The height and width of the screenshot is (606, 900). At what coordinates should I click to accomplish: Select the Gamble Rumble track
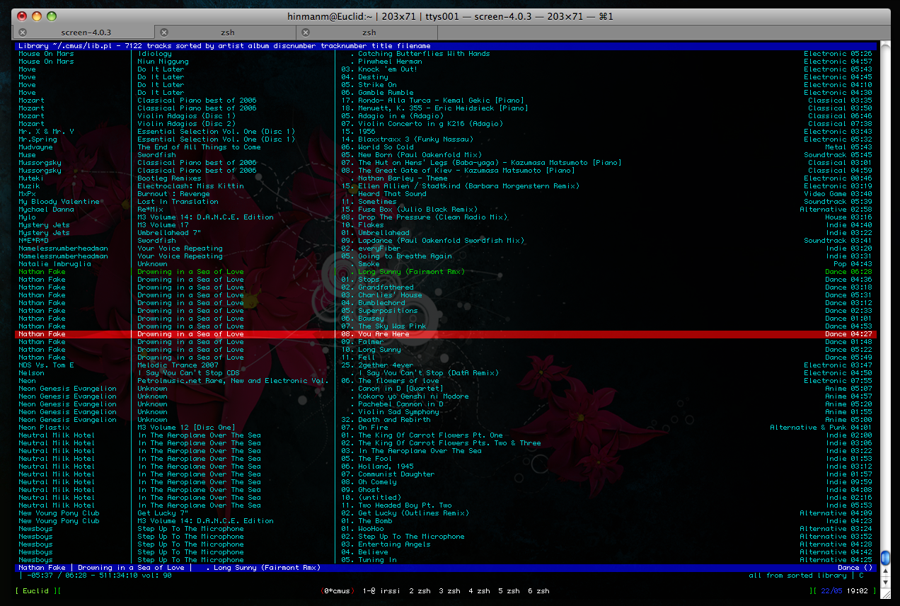coord(386,93)
